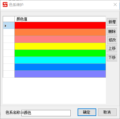Click the 修改 button
Viewport: 120px width, 119px height.
[112, 40]
